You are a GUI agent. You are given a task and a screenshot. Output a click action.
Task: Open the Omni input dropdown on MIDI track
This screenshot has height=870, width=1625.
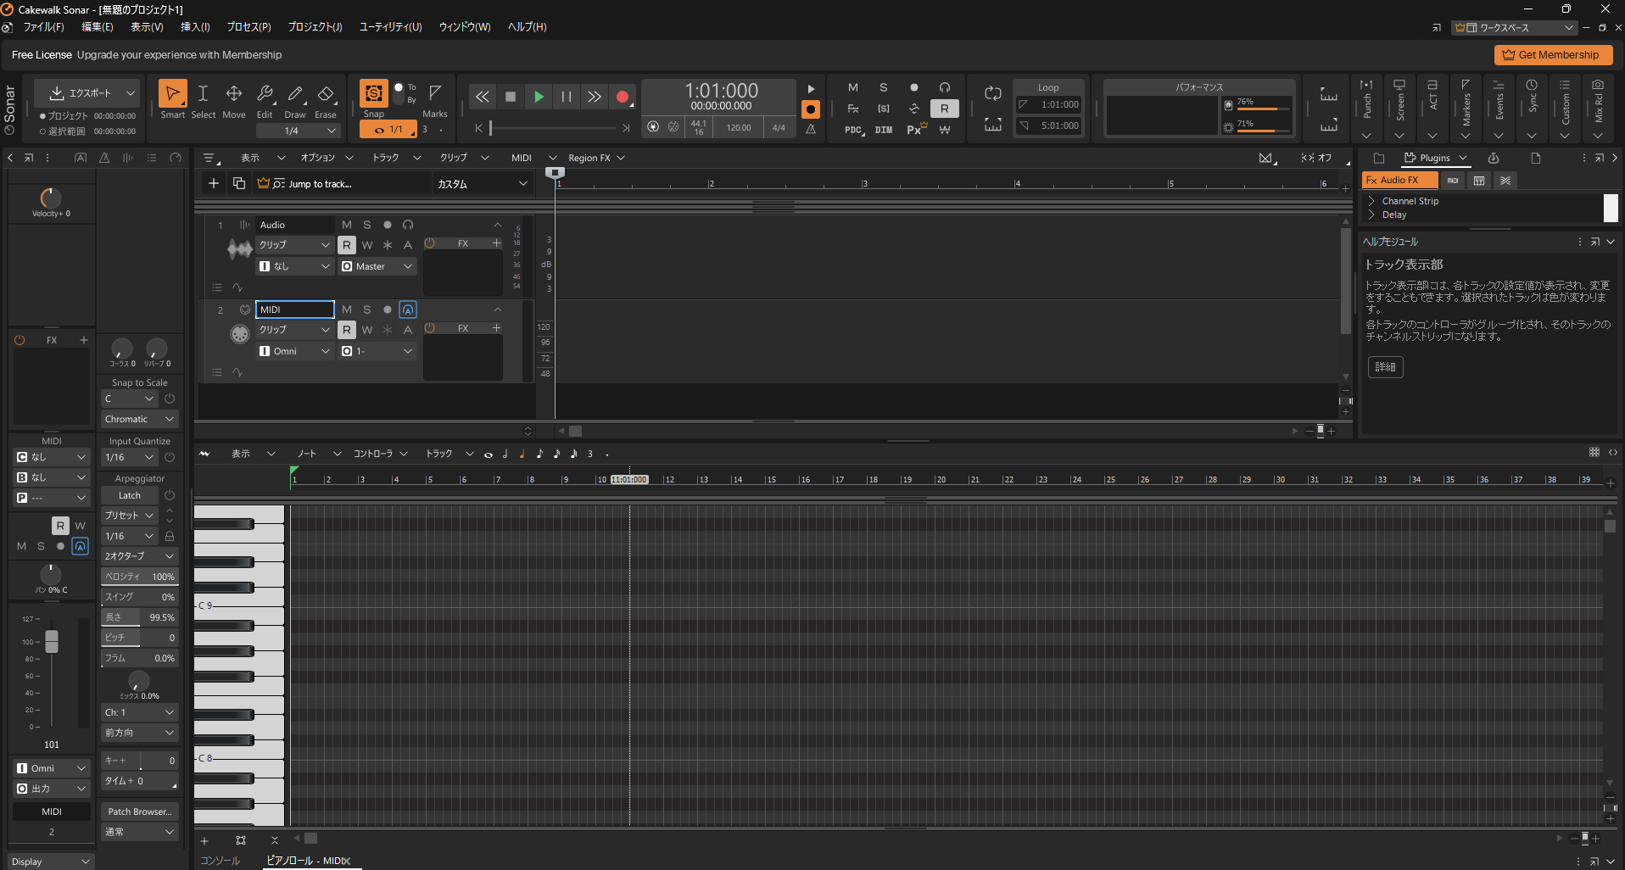(294, 350)
